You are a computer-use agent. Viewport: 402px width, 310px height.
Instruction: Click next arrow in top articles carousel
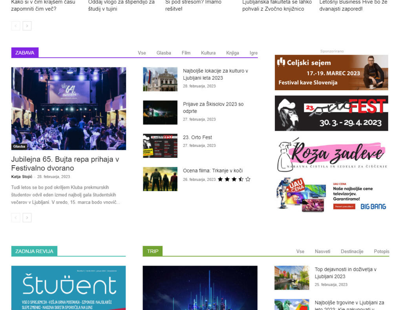click(27, 26)
